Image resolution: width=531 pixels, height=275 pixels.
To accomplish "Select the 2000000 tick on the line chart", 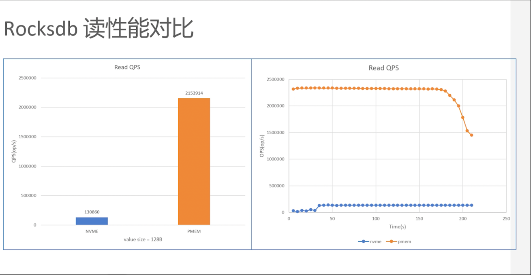I will [x=276, y=106].
